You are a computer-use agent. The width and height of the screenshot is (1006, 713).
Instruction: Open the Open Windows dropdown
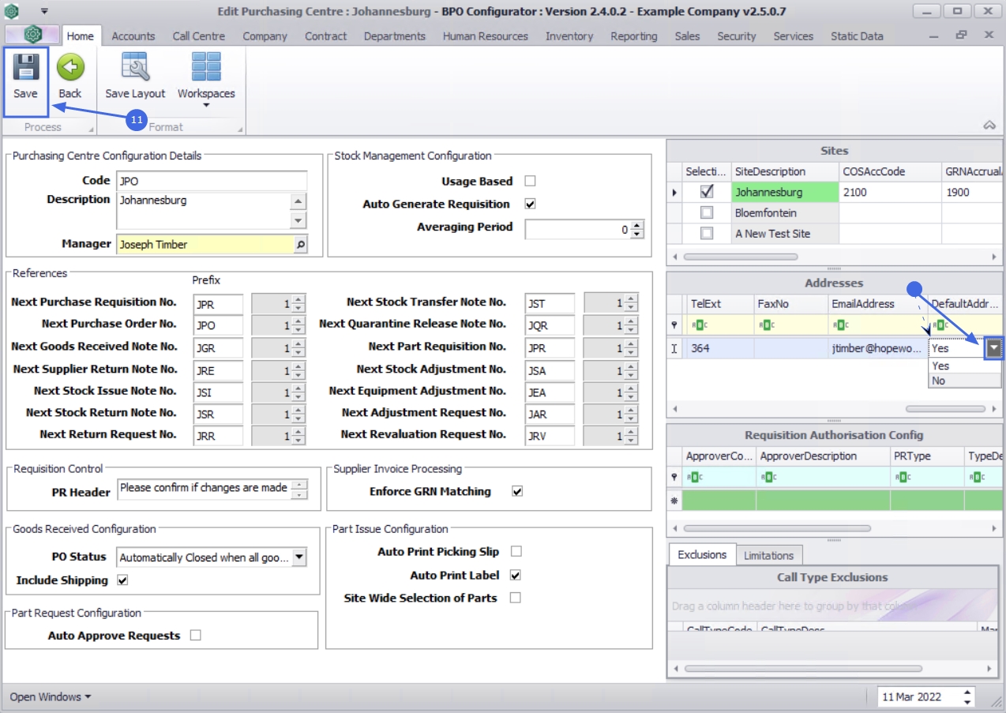(x=50, y=696)
